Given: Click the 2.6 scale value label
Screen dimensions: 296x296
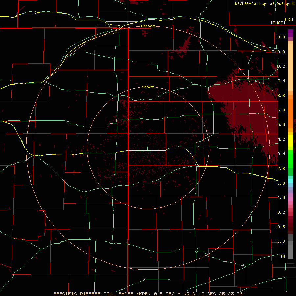Looking at the screenshot, I should coord(281,169).
